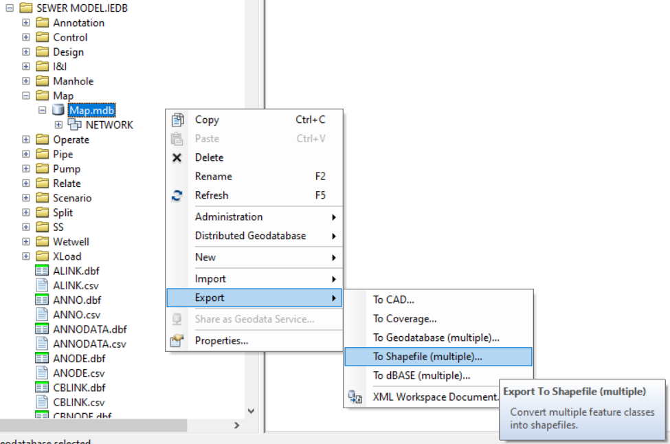Expand the Scenario folder node
Viewport: 670px width, 444px height.
pyautogui.click(x=25, y=197)
